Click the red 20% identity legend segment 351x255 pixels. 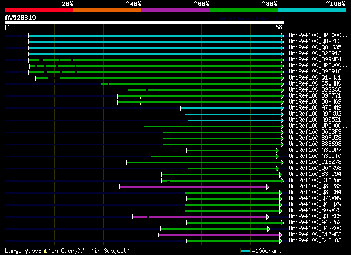tap(39, 10)
